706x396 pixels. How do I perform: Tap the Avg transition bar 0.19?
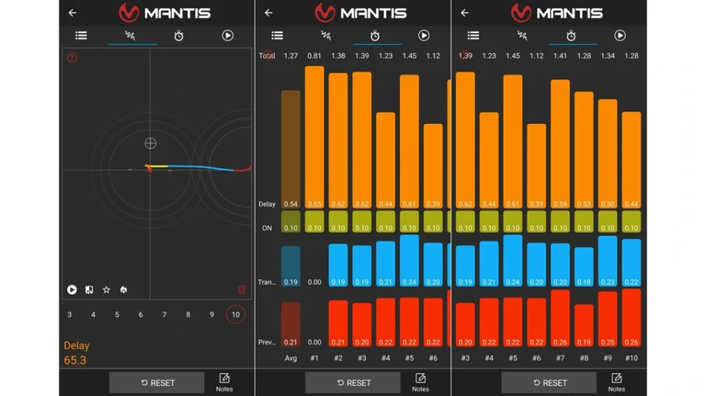click(x=291, y=267)
